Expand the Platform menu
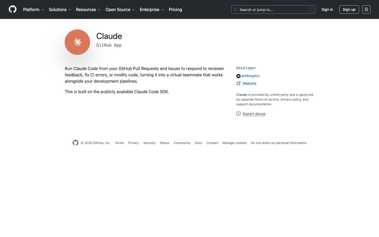379x237 pixels. 33,9
